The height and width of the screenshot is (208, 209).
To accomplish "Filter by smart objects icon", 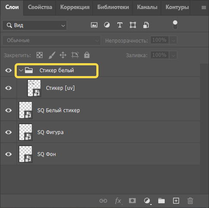I will [146, 25].
